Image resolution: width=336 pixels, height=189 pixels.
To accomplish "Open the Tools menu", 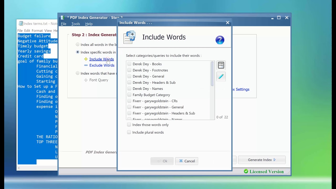I will 76,24.
